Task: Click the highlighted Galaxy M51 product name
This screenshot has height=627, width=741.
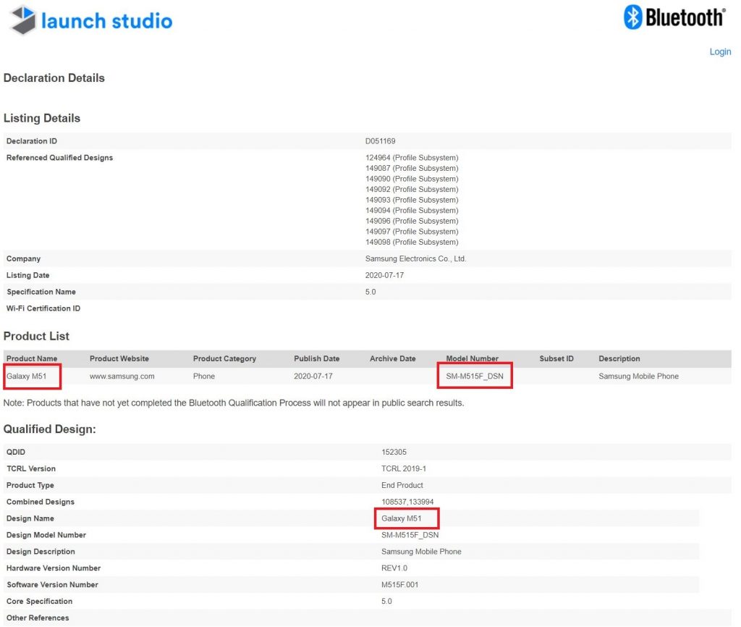Action: click(27, 376)
